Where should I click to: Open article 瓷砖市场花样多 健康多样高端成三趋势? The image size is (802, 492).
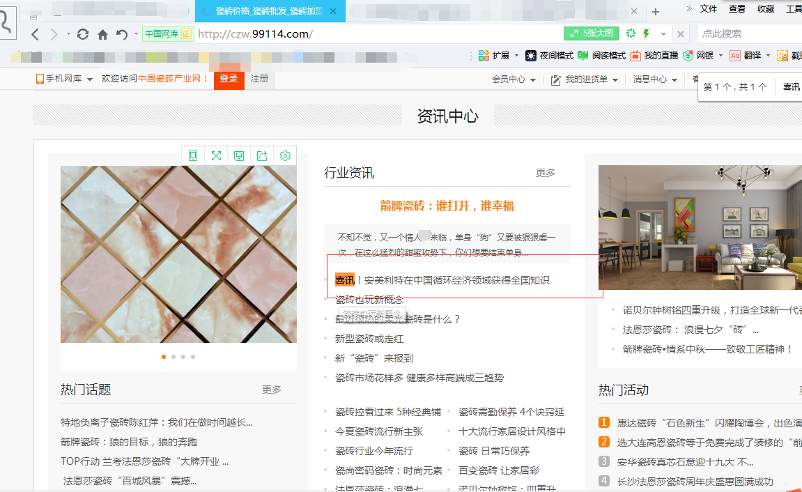419,378
